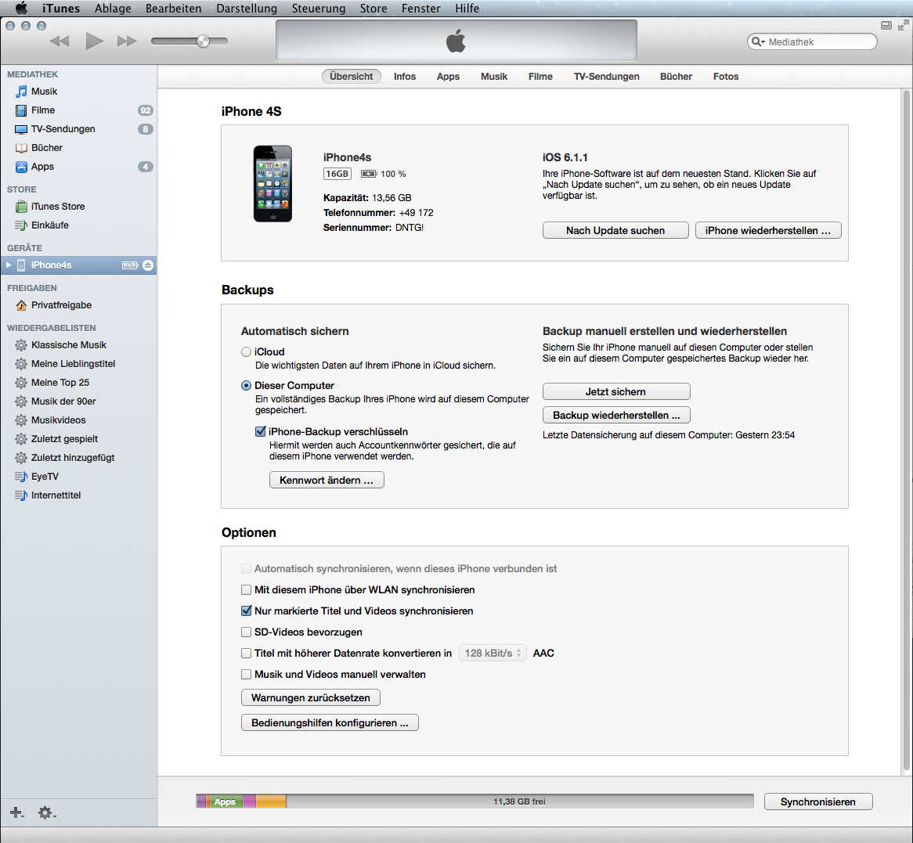Click Nach Update suchen button
913x843 pixels.
615,231
